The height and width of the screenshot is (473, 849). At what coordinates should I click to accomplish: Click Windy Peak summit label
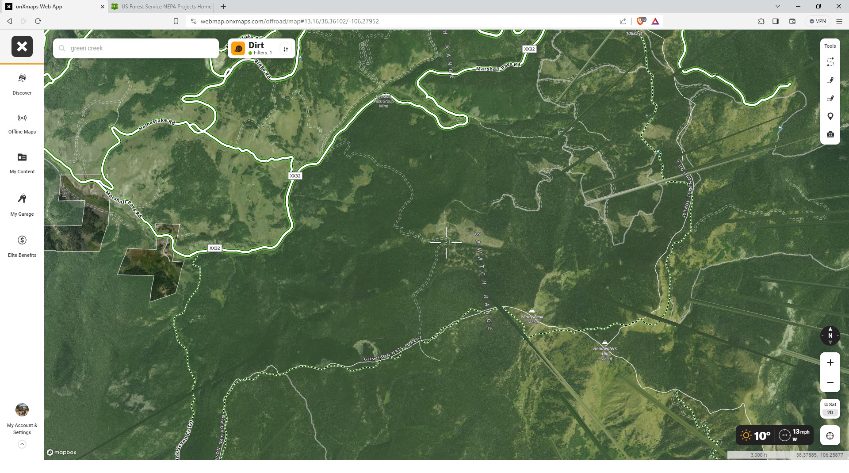click(532, 317)
